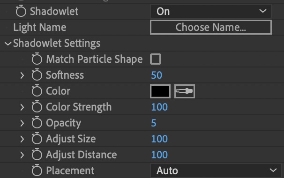Expand the Softness property arrow
This screenshot has width=284, height=178.
point(22,75)
